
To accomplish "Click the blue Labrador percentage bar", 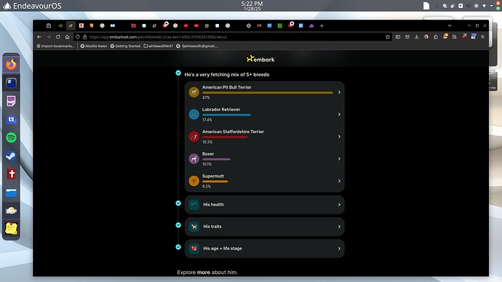I will 226,115.
